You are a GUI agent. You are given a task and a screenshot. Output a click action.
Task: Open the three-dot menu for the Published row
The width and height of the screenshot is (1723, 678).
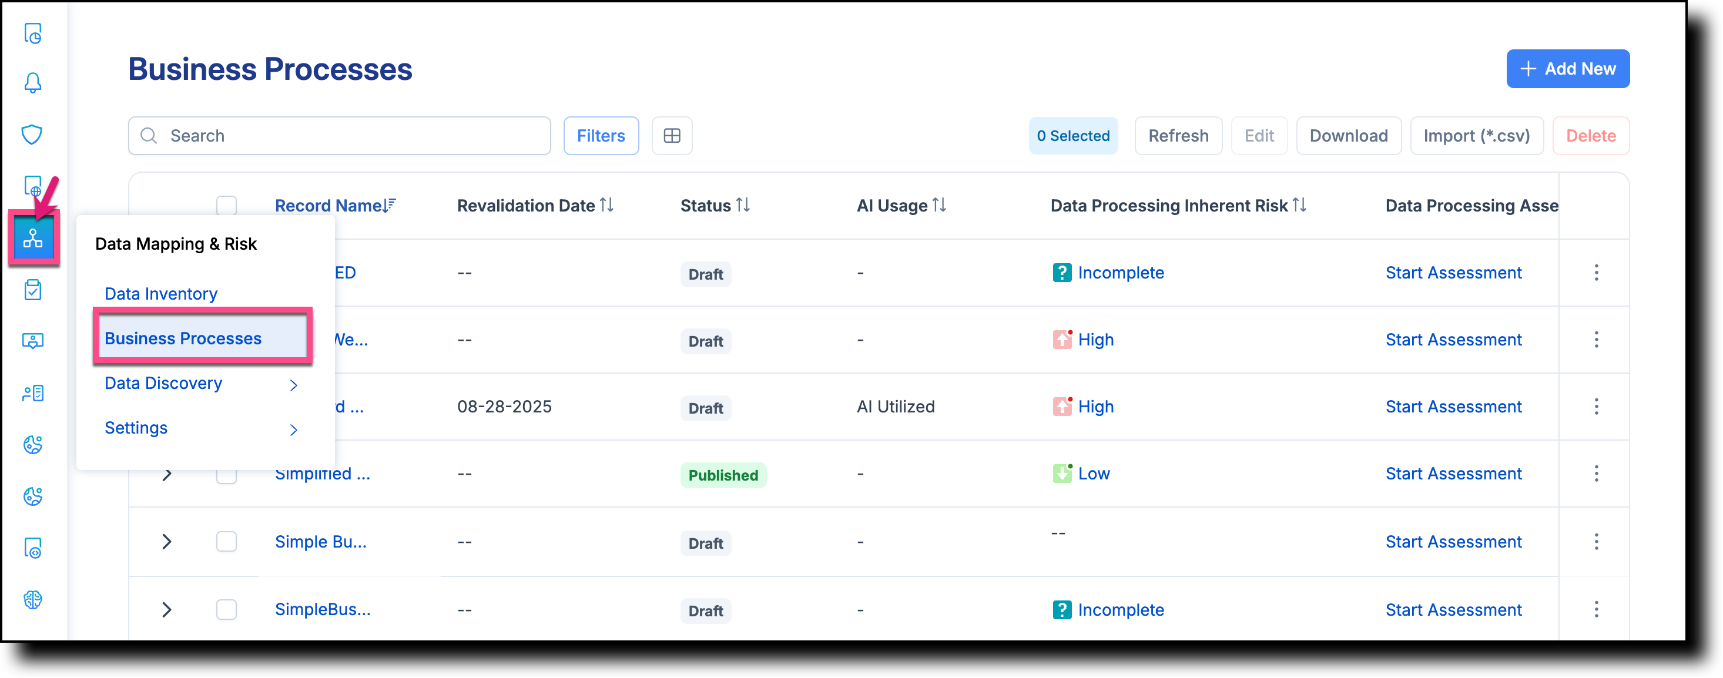tap(1596, 474)
